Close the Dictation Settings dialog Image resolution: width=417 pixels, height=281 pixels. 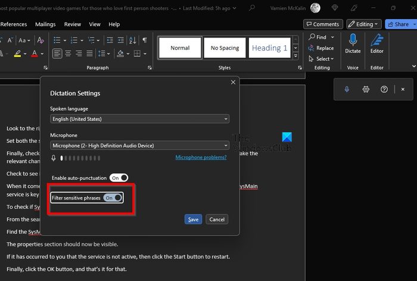(x=233, y=82)
